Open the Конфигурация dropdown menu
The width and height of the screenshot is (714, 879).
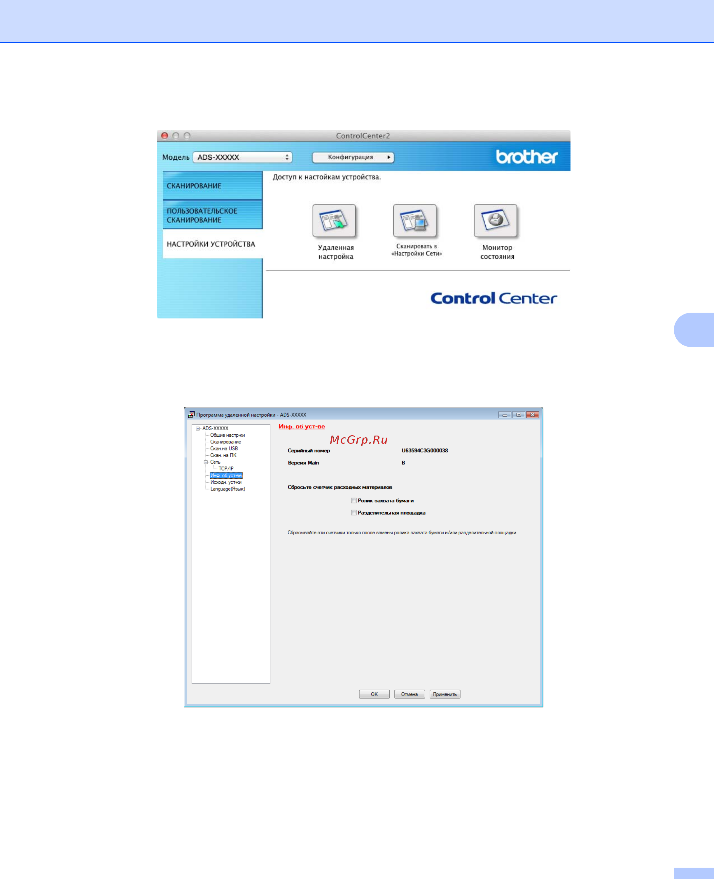(x=352, y=157)
